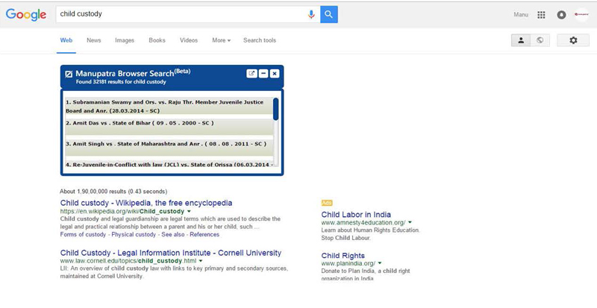Open Manupatra results in new window
The image size is (597, 308).
[x=251, y=74]
